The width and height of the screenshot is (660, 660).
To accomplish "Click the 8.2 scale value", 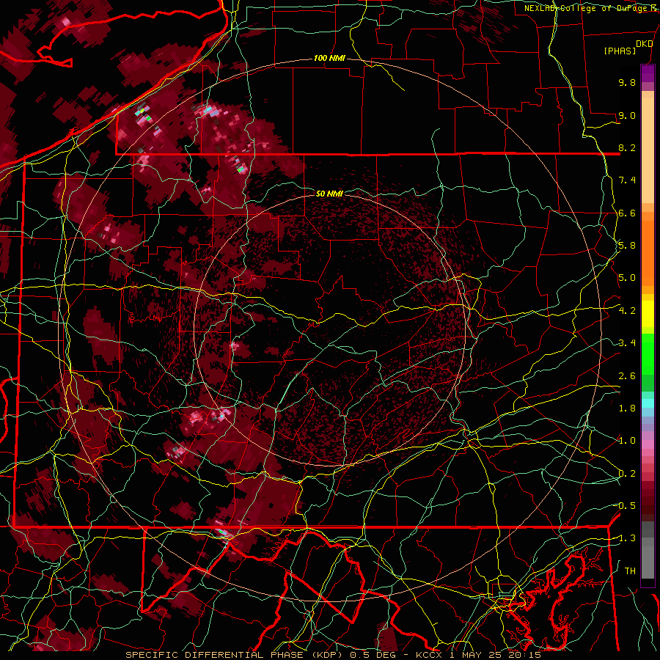I will click(x=627, y=148).
